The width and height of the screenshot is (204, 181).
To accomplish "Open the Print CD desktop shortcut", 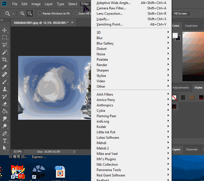I will [18, 172].
